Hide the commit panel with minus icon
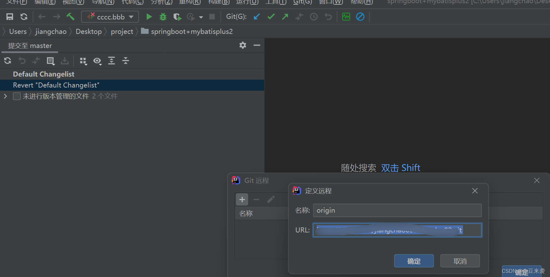The width and height of the screenshot is (550, 277). [x=257, y=45]
